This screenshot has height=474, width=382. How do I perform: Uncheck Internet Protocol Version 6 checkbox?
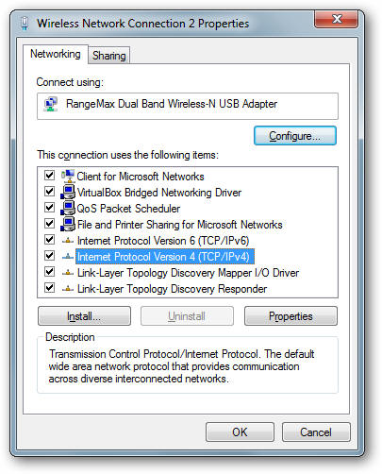coord(49,240)
